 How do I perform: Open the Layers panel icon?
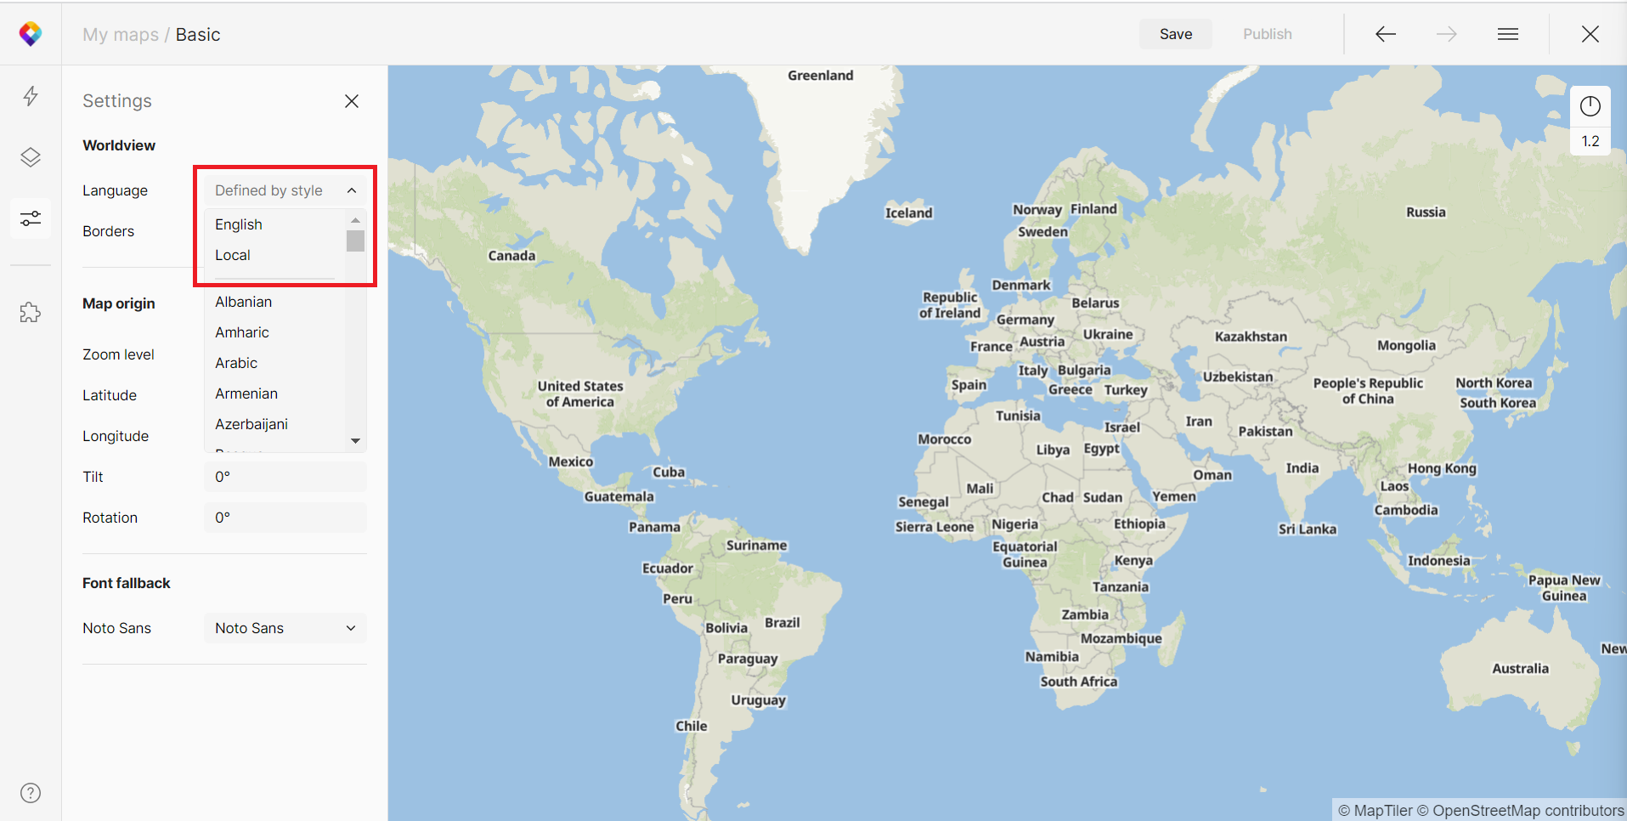coord(31,157)
